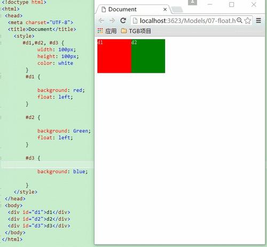Click the browser forward arrow

pyautogui.click(x=112, y=20)
